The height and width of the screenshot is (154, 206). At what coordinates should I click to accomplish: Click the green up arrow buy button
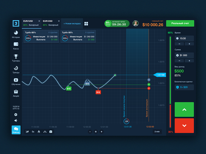pos(184,110)
